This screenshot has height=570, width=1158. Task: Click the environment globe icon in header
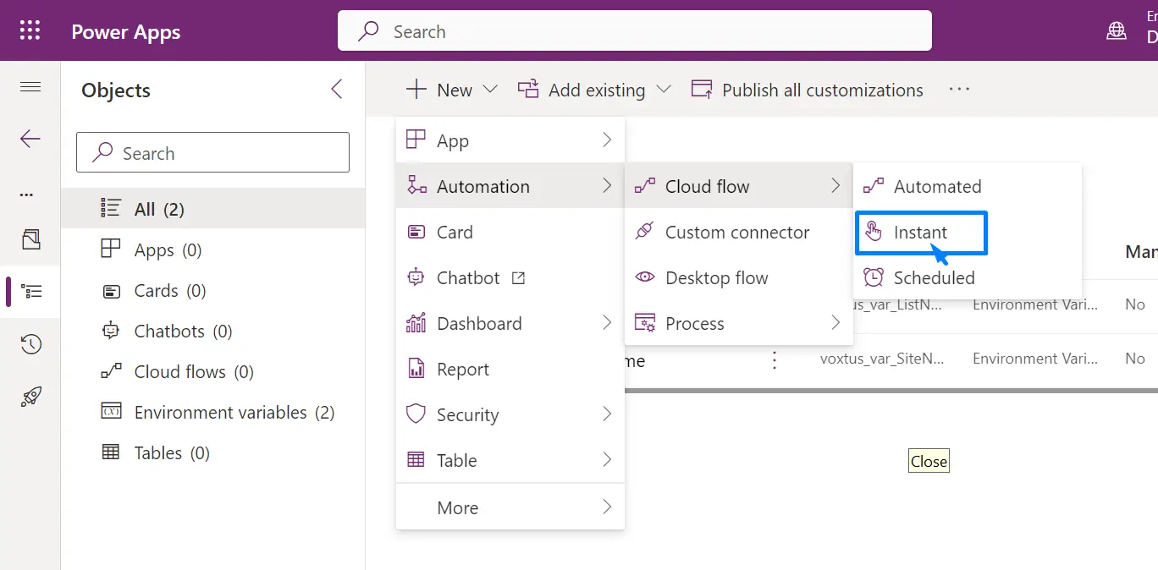click(x=1117, y=31)
